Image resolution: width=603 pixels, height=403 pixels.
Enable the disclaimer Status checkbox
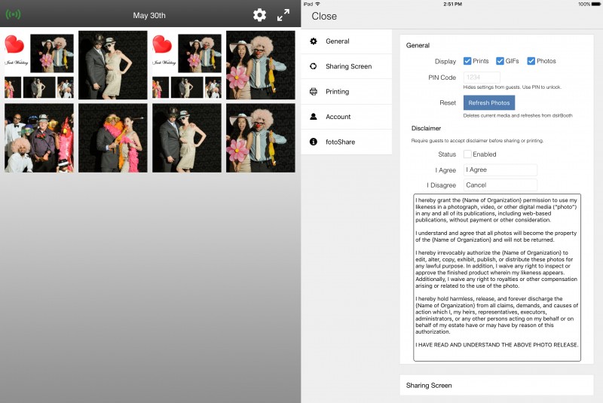click(x=467, y=154)
